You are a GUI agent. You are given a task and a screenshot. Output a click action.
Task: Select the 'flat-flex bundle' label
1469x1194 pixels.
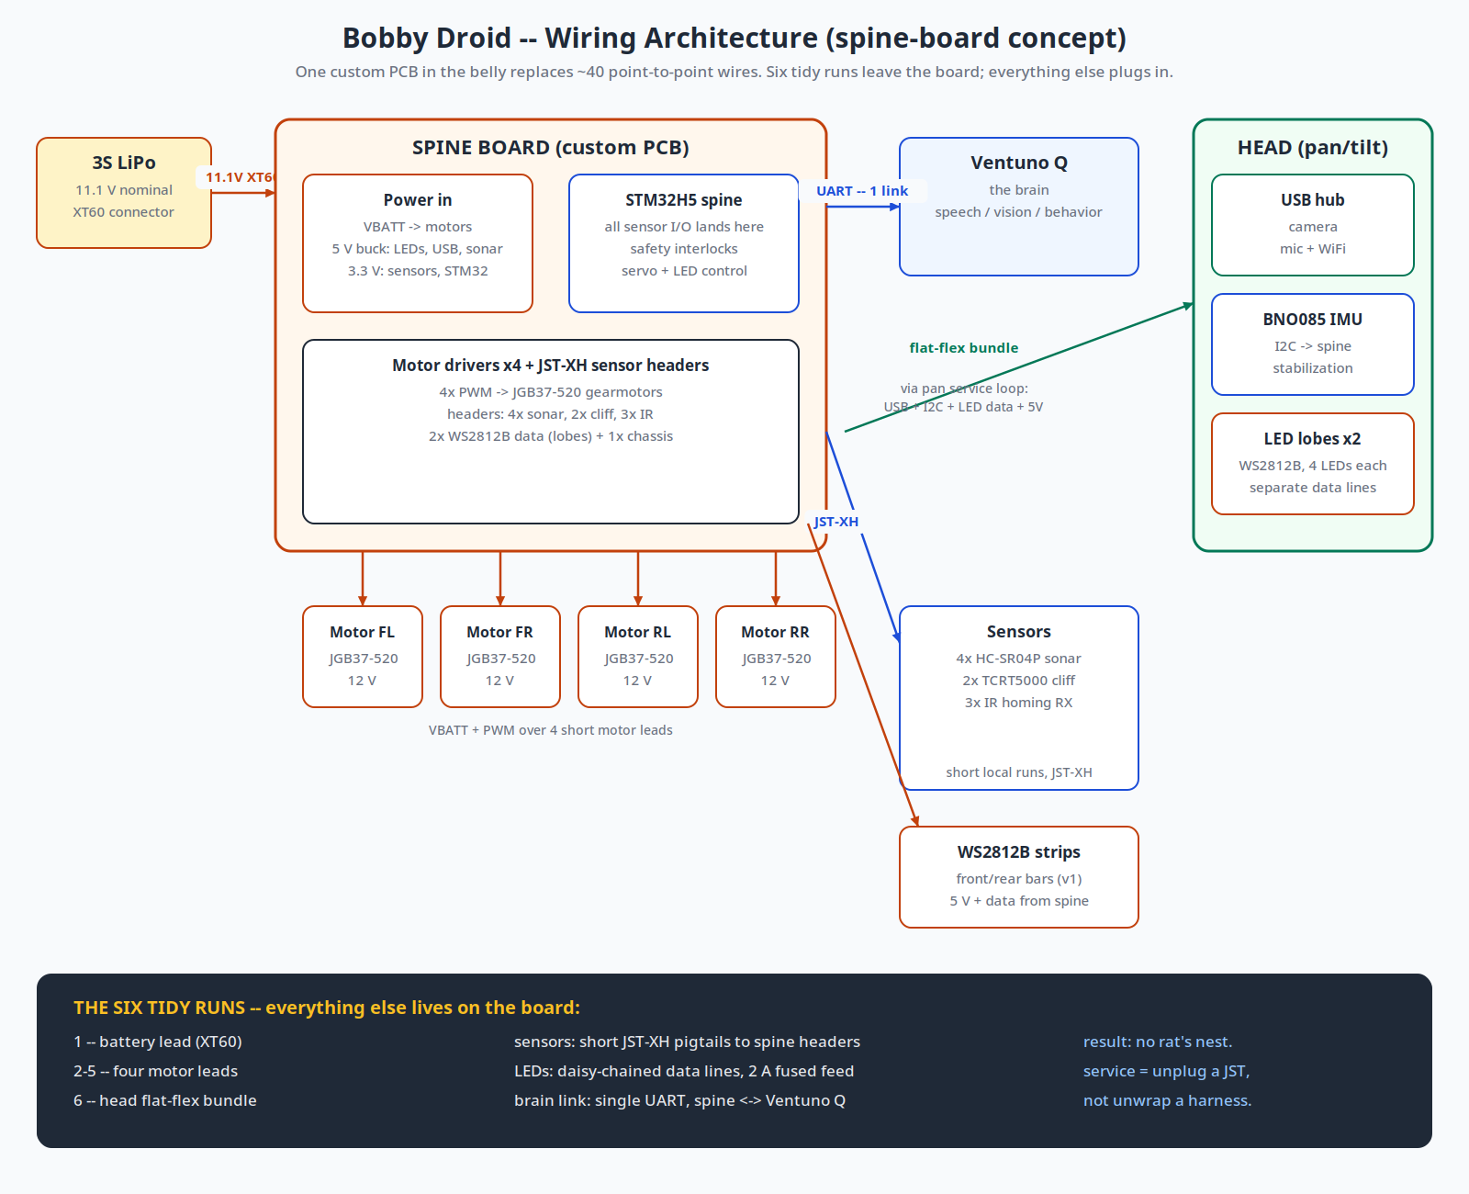(964, 348)
